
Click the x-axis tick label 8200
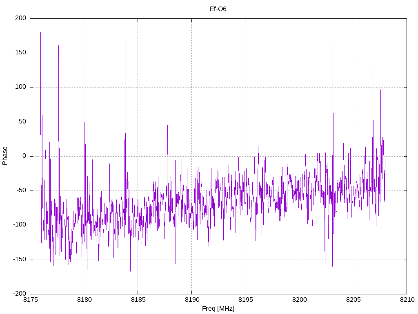point(299,300)
